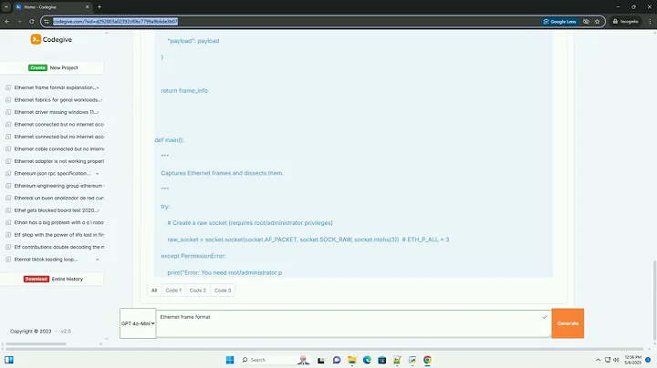The height and width of the screenshot is (368, 657).
Task: Switch to the Code 1 tab
Action: [173, 291]
